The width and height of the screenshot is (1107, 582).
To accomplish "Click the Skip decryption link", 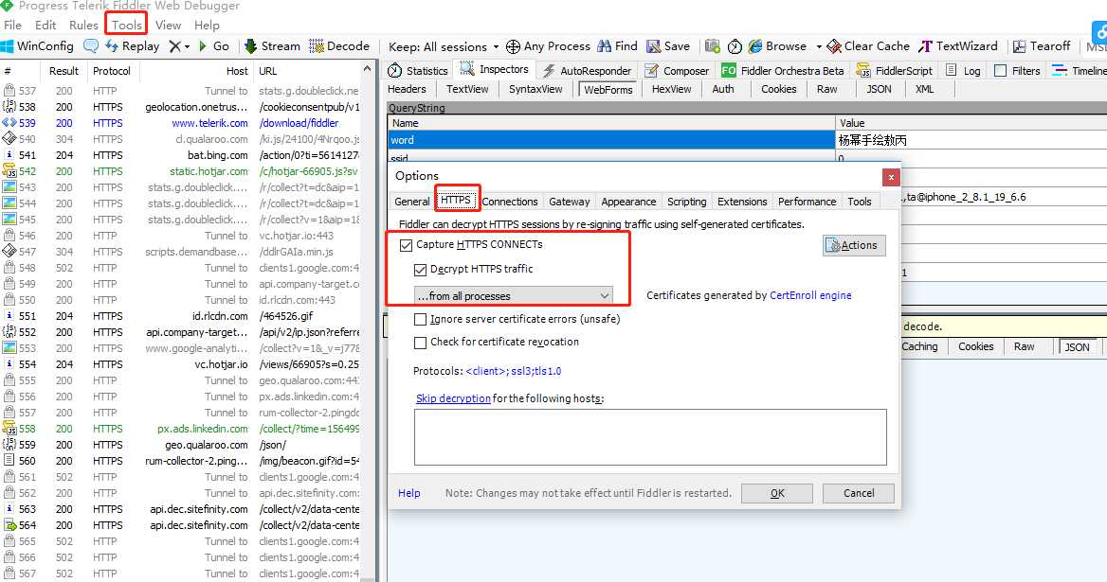I will (453, 398).
